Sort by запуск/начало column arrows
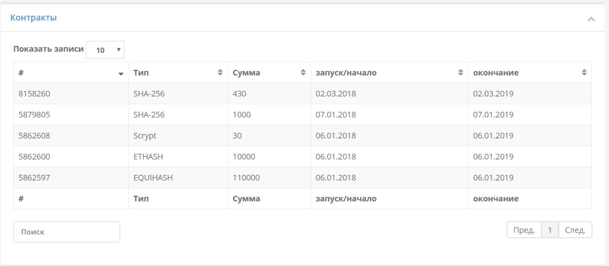This screenshot has width=609, height=266. pos(461,73)
